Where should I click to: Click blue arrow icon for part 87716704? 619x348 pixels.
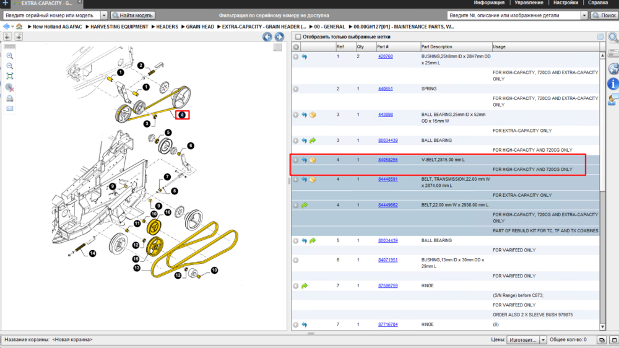305,324
